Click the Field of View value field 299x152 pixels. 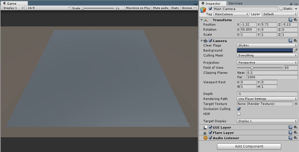[291, 68]
